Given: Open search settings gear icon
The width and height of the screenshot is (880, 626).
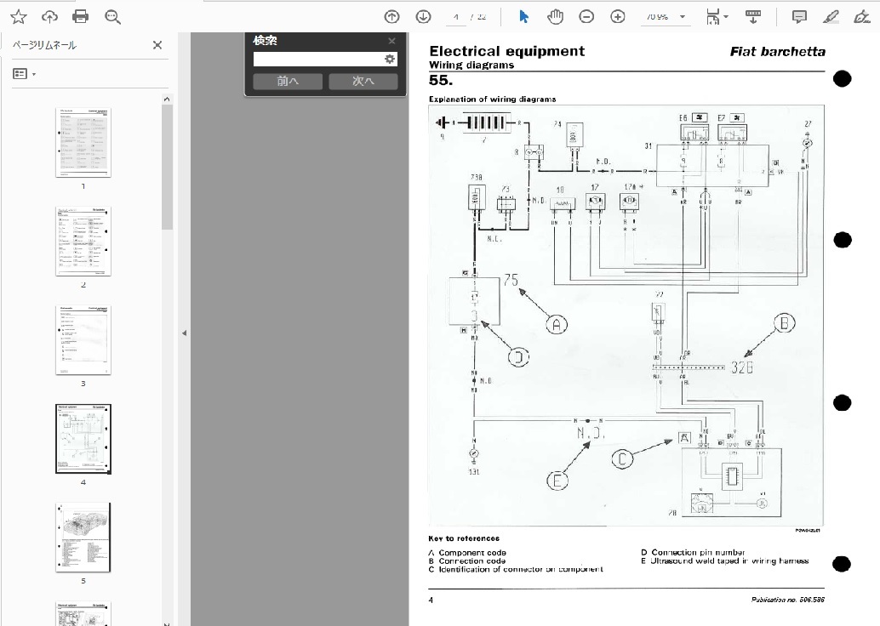Looking at the screenshot, I should pos(390,59).
